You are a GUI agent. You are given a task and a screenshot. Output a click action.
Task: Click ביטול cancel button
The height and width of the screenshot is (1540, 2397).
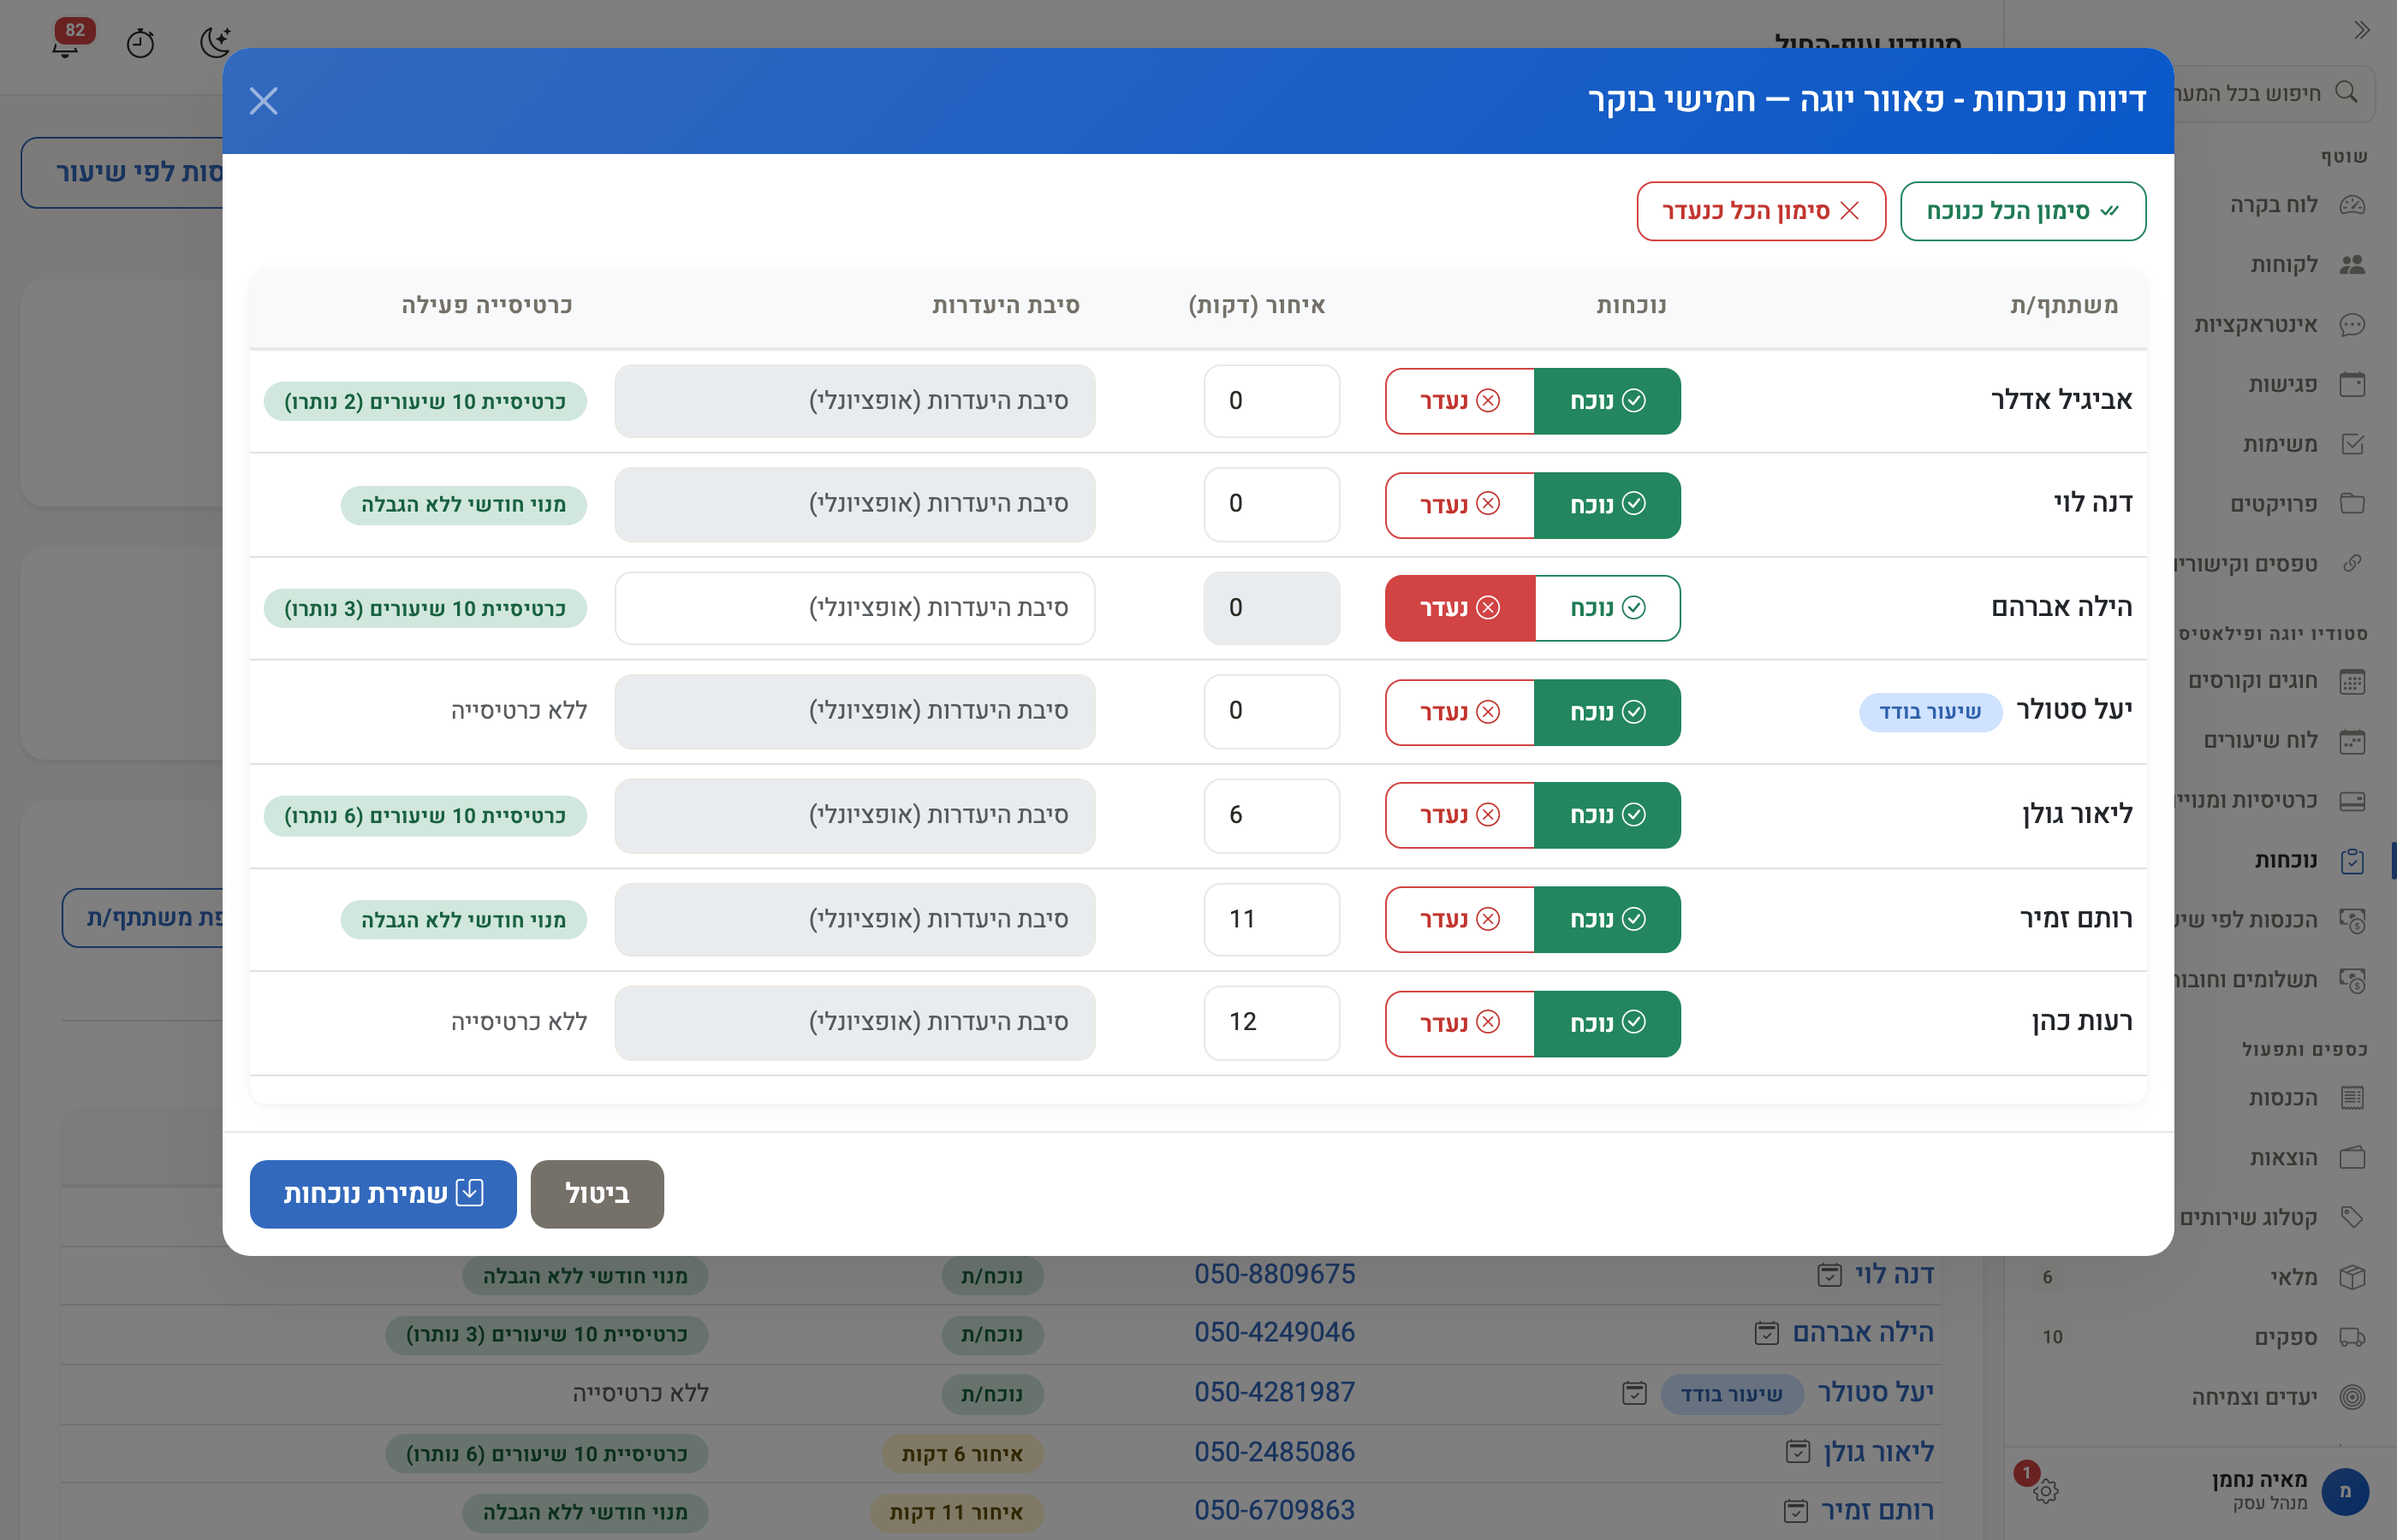[598, 1193]
